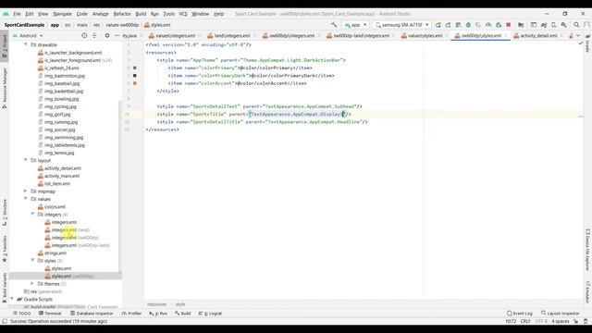Open the Terminal tool window

coord(50,314)
